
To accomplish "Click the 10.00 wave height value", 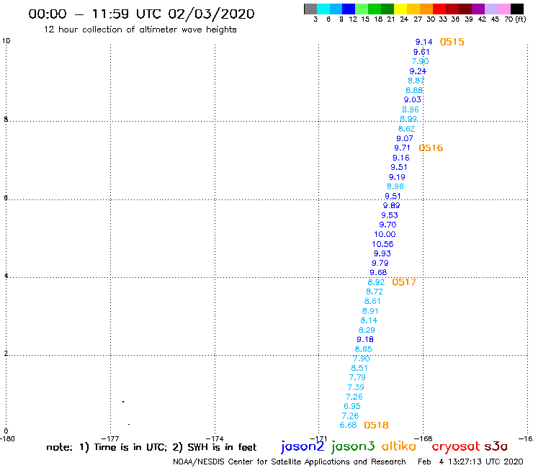I will [x=385, y=235].
